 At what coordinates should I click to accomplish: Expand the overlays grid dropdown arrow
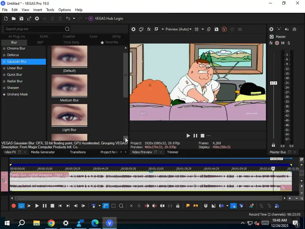203,29
